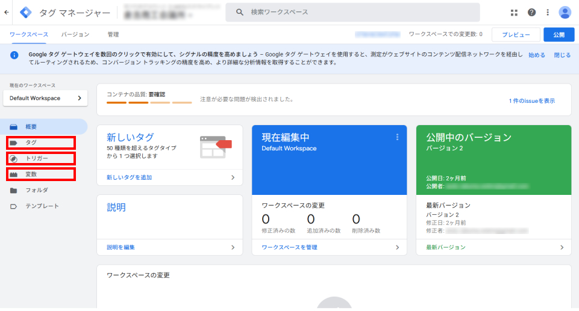Click the プレビュー button
Image resolution: width=579 pixels, height=311 pixels.
515,35
